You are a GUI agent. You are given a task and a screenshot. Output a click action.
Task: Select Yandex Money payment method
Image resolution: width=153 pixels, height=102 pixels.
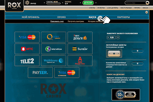[80, 37]
